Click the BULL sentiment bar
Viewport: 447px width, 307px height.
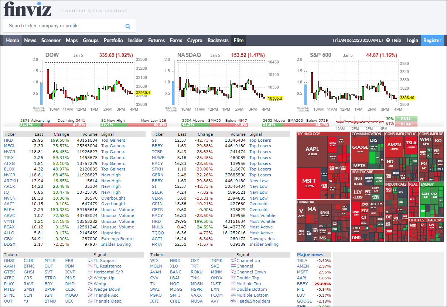406,119
